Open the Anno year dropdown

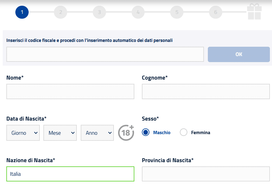[x=97, y=133]
